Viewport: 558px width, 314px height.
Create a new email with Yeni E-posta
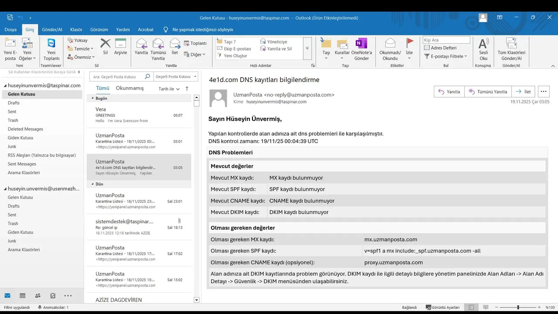coord(10,49)
